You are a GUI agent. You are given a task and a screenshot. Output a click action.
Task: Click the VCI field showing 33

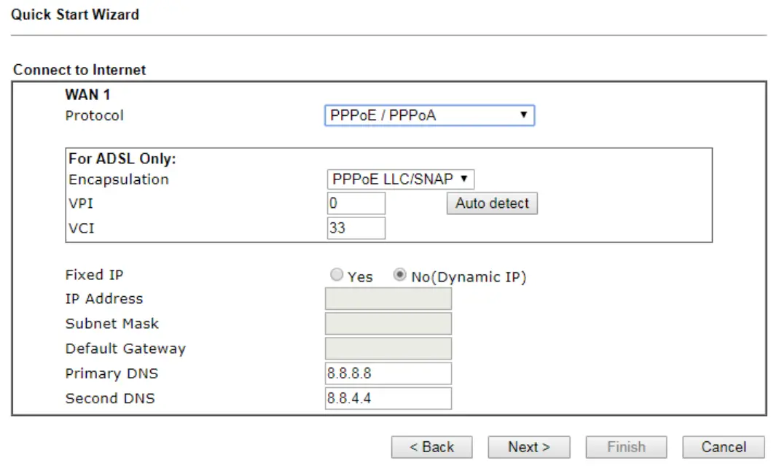(356, 228)
